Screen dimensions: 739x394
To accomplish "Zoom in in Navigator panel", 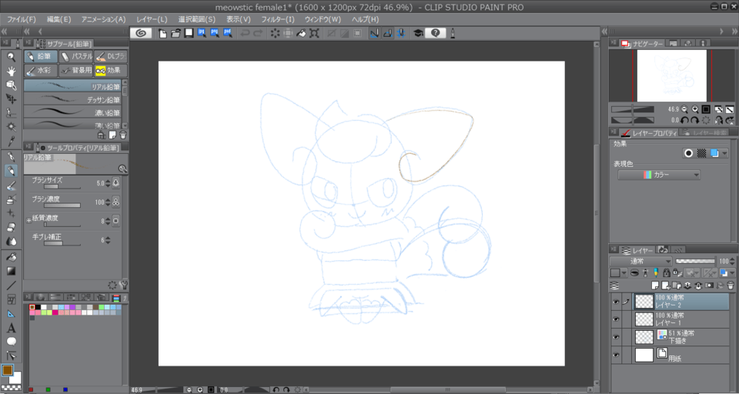I will point(694,109).
